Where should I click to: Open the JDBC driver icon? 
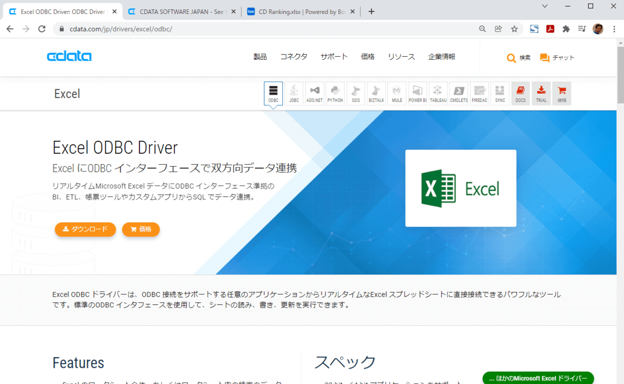pos(294,94)
